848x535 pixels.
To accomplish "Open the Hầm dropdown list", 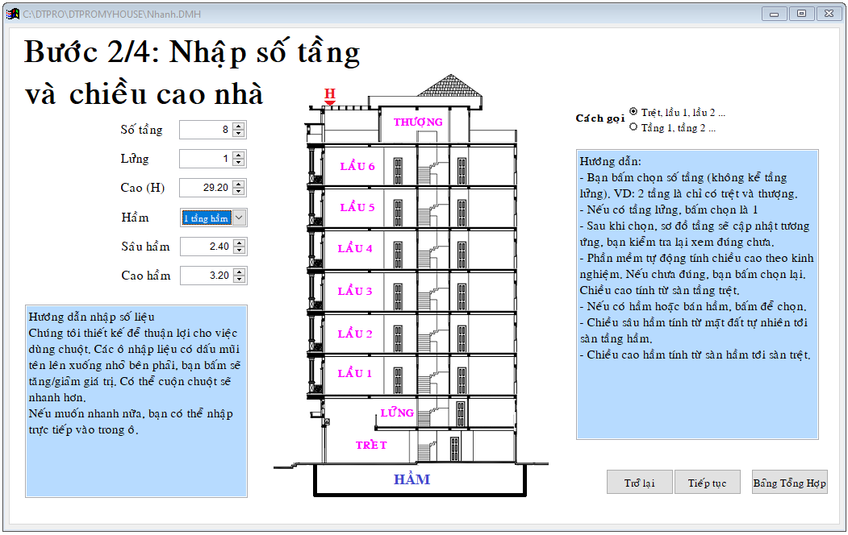I will pos(240,218).
